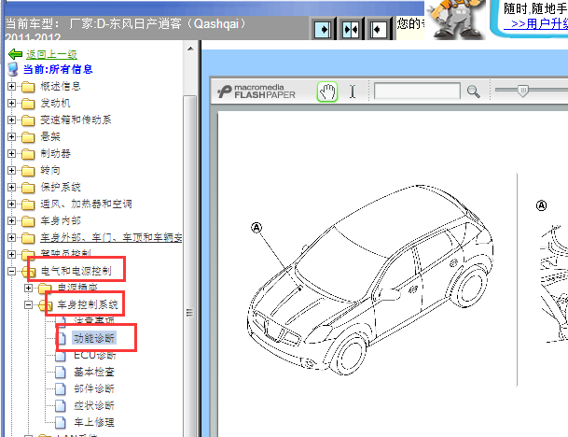Expand the 发动机 folder
This screenshot has width=568, height=437.
pos(11,103)
